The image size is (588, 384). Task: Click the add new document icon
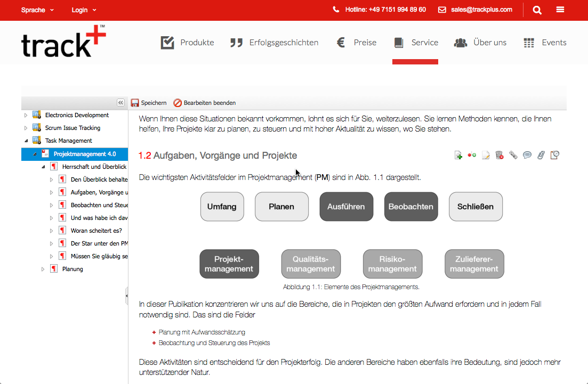(458, 156)
